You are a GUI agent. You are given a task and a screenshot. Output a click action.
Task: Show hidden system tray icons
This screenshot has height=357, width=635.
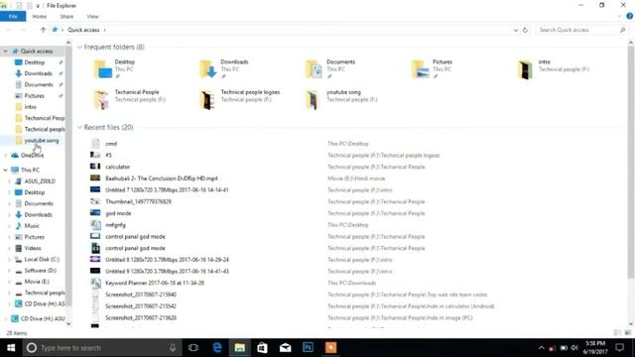541,348
